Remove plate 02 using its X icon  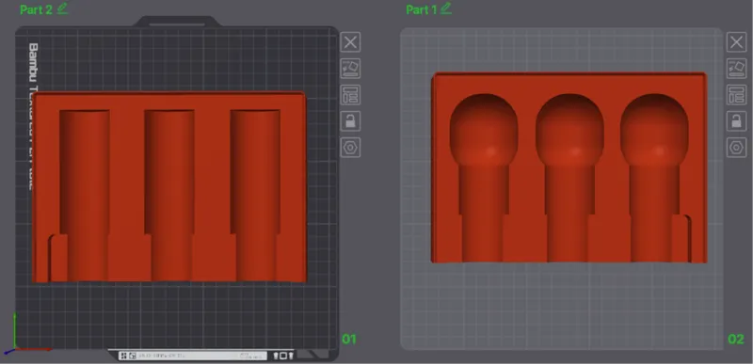(x=736, y=42)
